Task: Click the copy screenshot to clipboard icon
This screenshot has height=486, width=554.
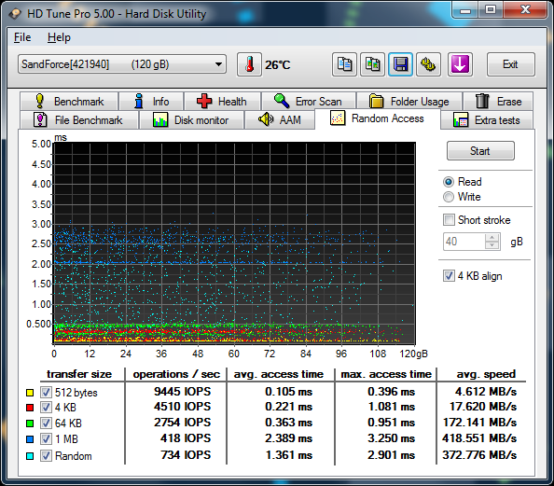Action: pos(372,64)
